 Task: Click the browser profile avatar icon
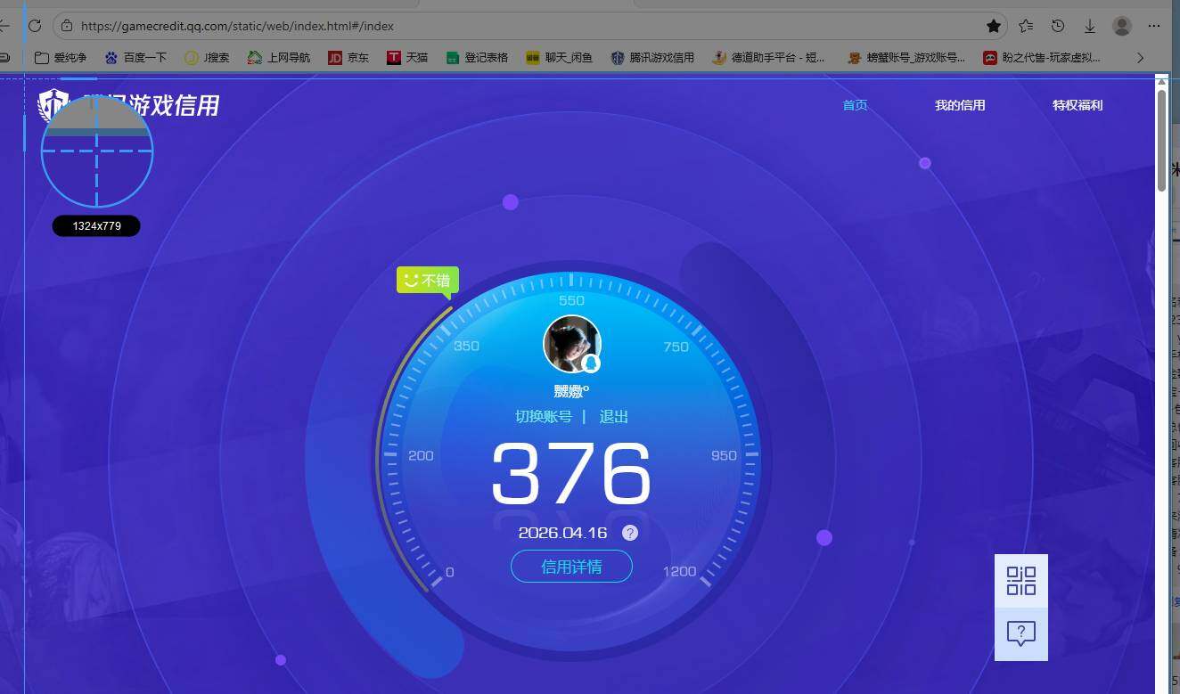pos(1122,26)
